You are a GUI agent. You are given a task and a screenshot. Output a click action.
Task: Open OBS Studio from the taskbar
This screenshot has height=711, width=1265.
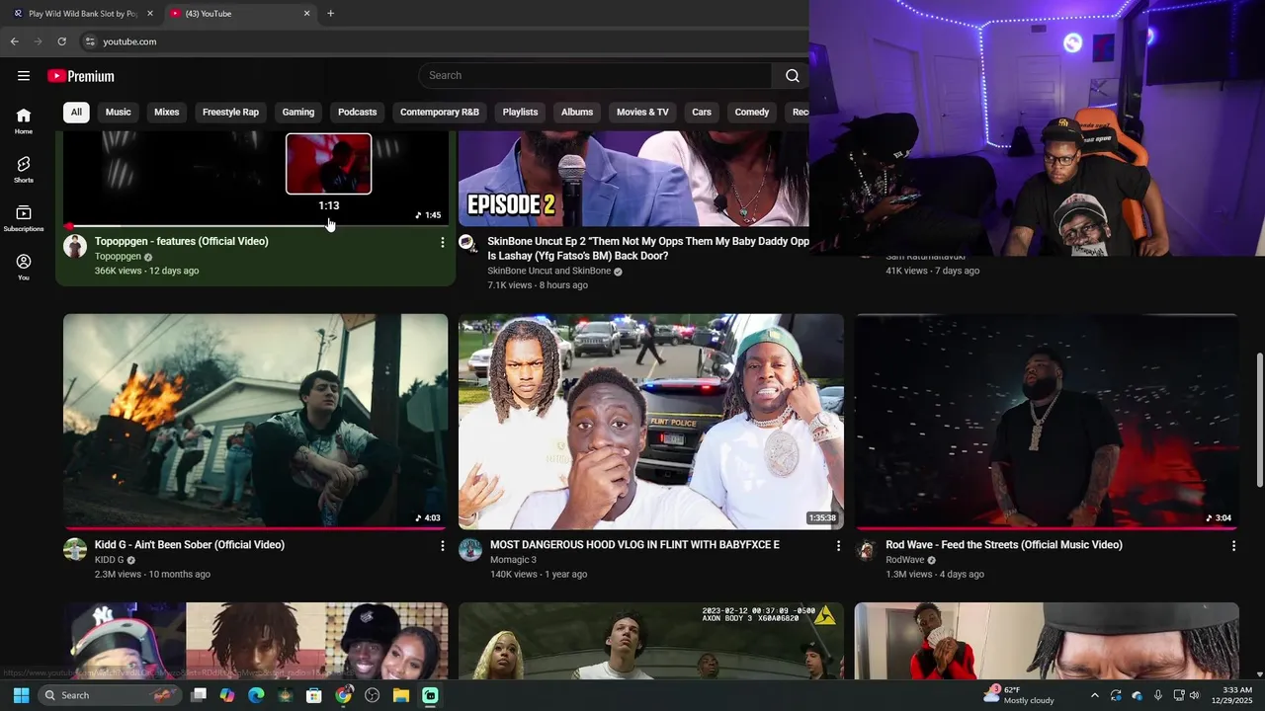click(373, 695)
